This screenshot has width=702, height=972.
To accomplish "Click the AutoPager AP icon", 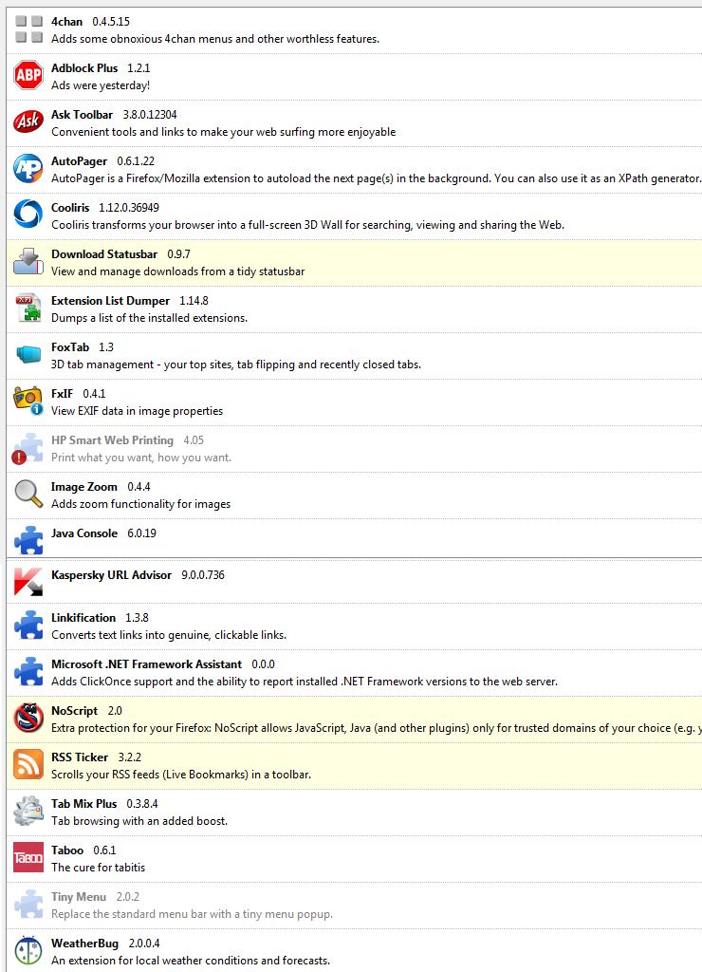I will click(28, 168).
